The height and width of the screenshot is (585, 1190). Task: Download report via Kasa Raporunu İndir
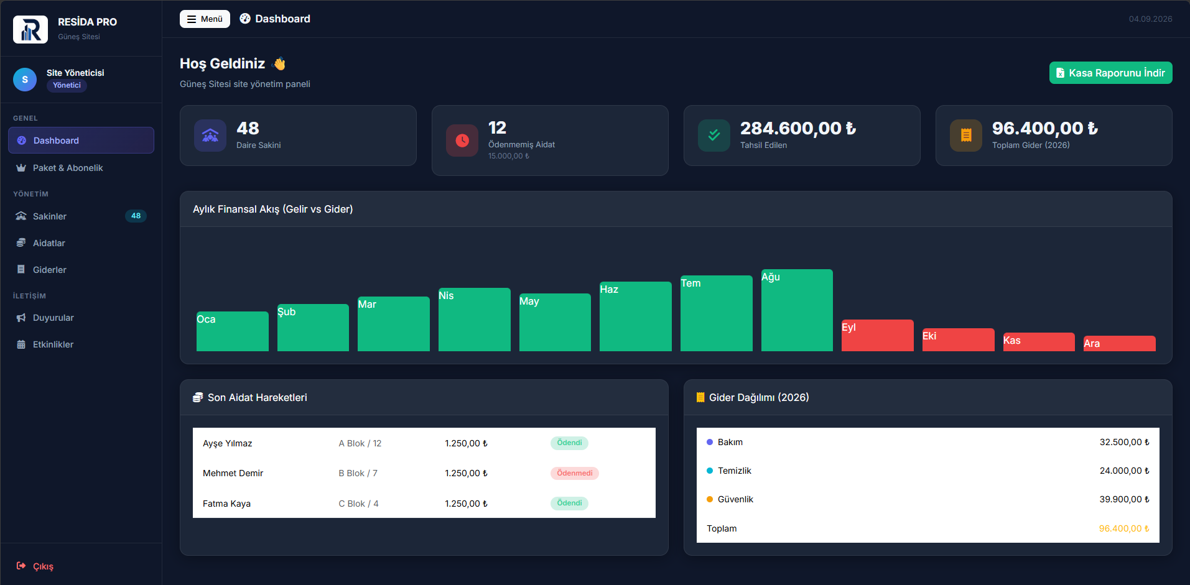click(1110, 73)
